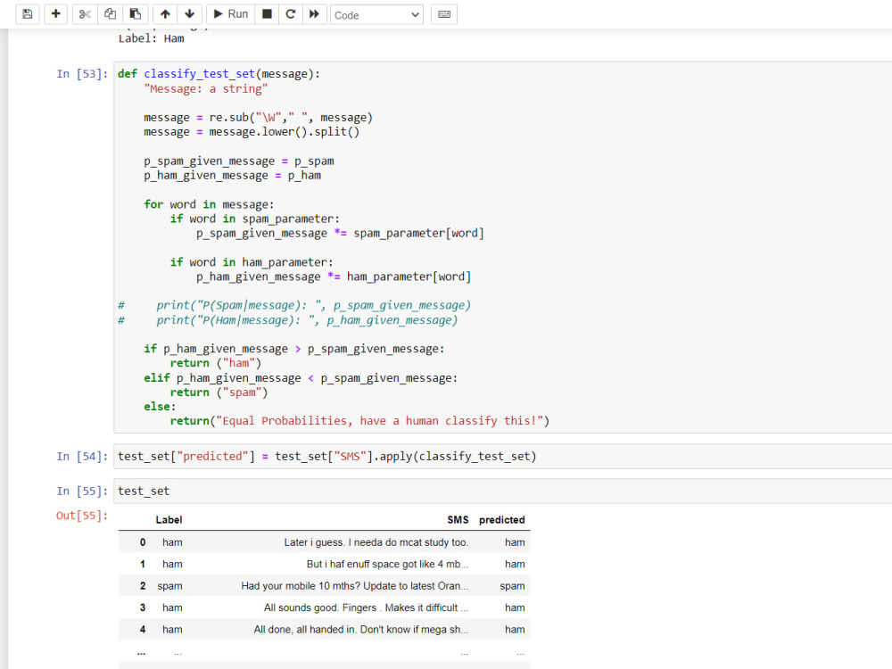
Task: Run the selected cell with the Run button
Action: pos(229,13)
